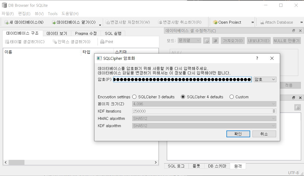304x176 pixels.
Task: Open the 파일(F) menu
Action: (x=8, y=14)
